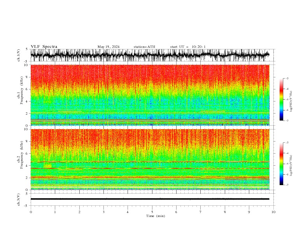308x238 pixels.
Task: Click the date text "May 18, 2024"
Action: click(x=108, y=47)
